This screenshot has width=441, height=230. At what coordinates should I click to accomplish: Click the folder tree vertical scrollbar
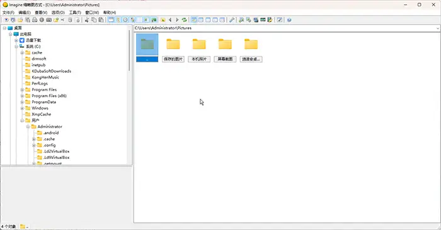coord(129,96)
